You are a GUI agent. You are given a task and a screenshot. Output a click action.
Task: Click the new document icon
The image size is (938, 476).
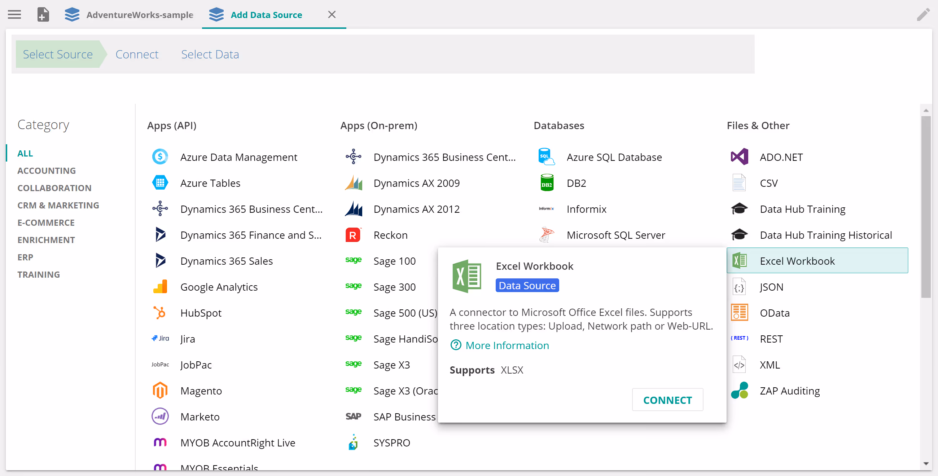point(43,14)
